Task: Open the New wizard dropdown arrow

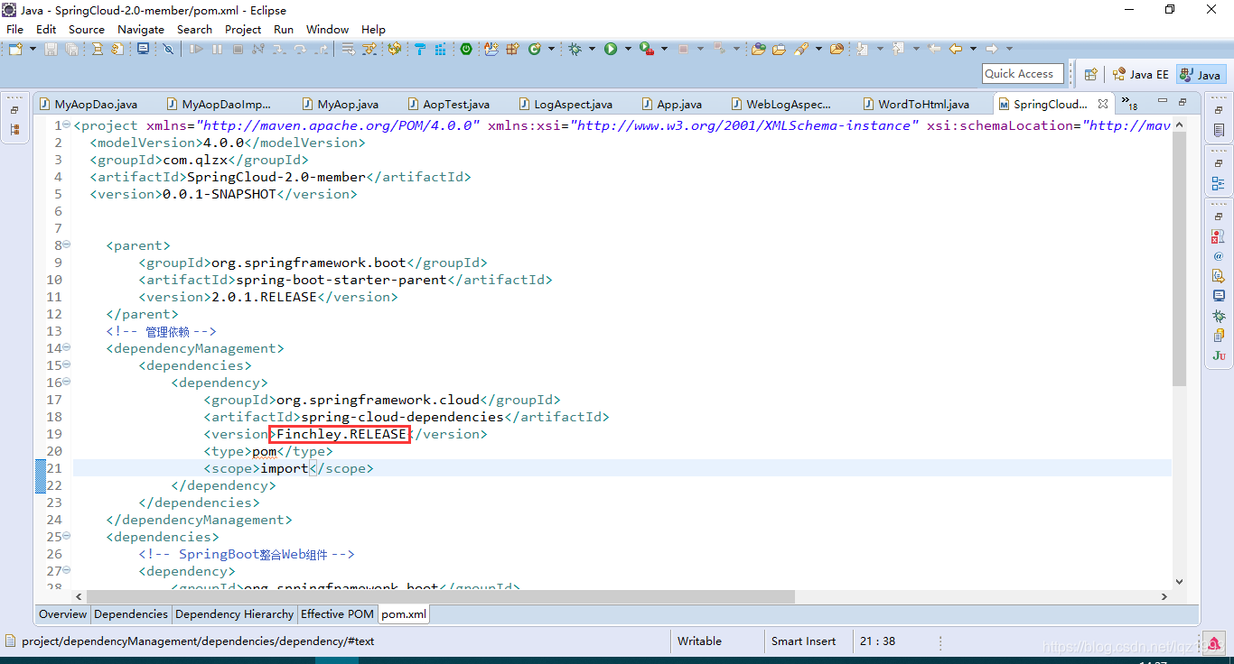Action: coord(33,49)
